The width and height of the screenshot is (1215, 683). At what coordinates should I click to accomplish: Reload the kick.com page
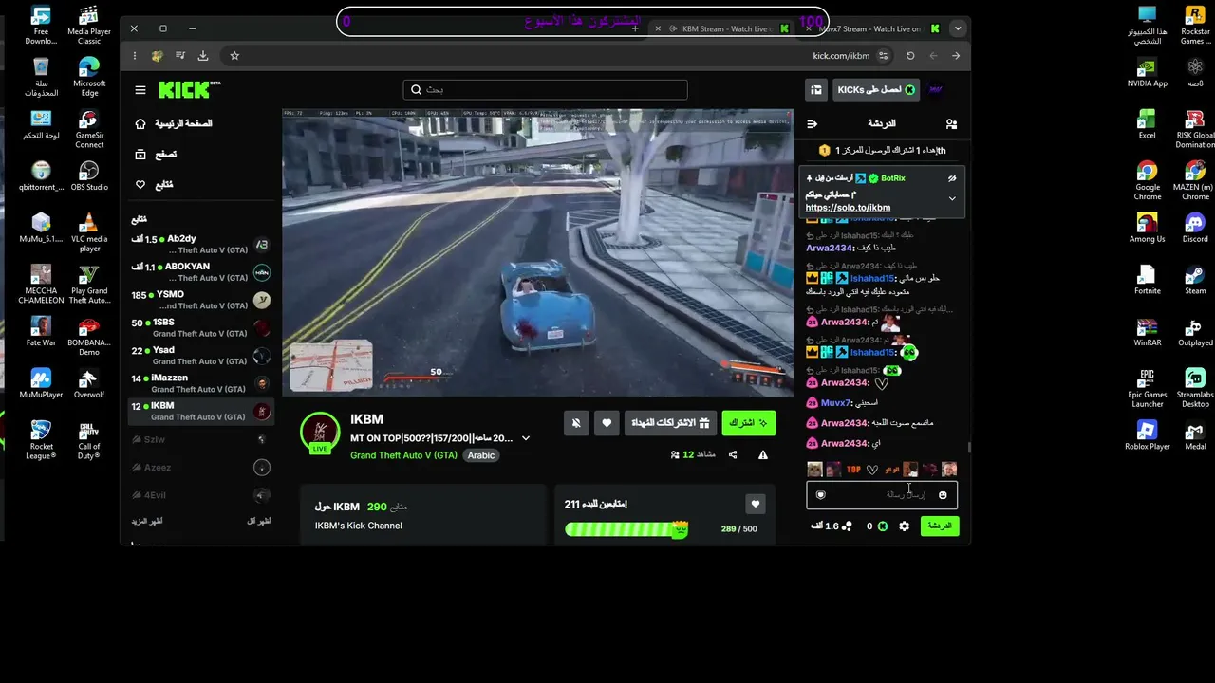tap(910, 56)
